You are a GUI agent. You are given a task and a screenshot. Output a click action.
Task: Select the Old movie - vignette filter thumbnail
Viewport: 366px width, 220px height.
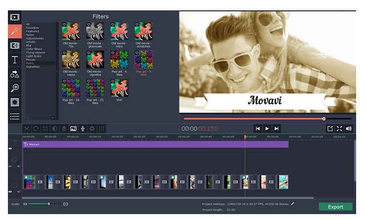pos(95,60)
